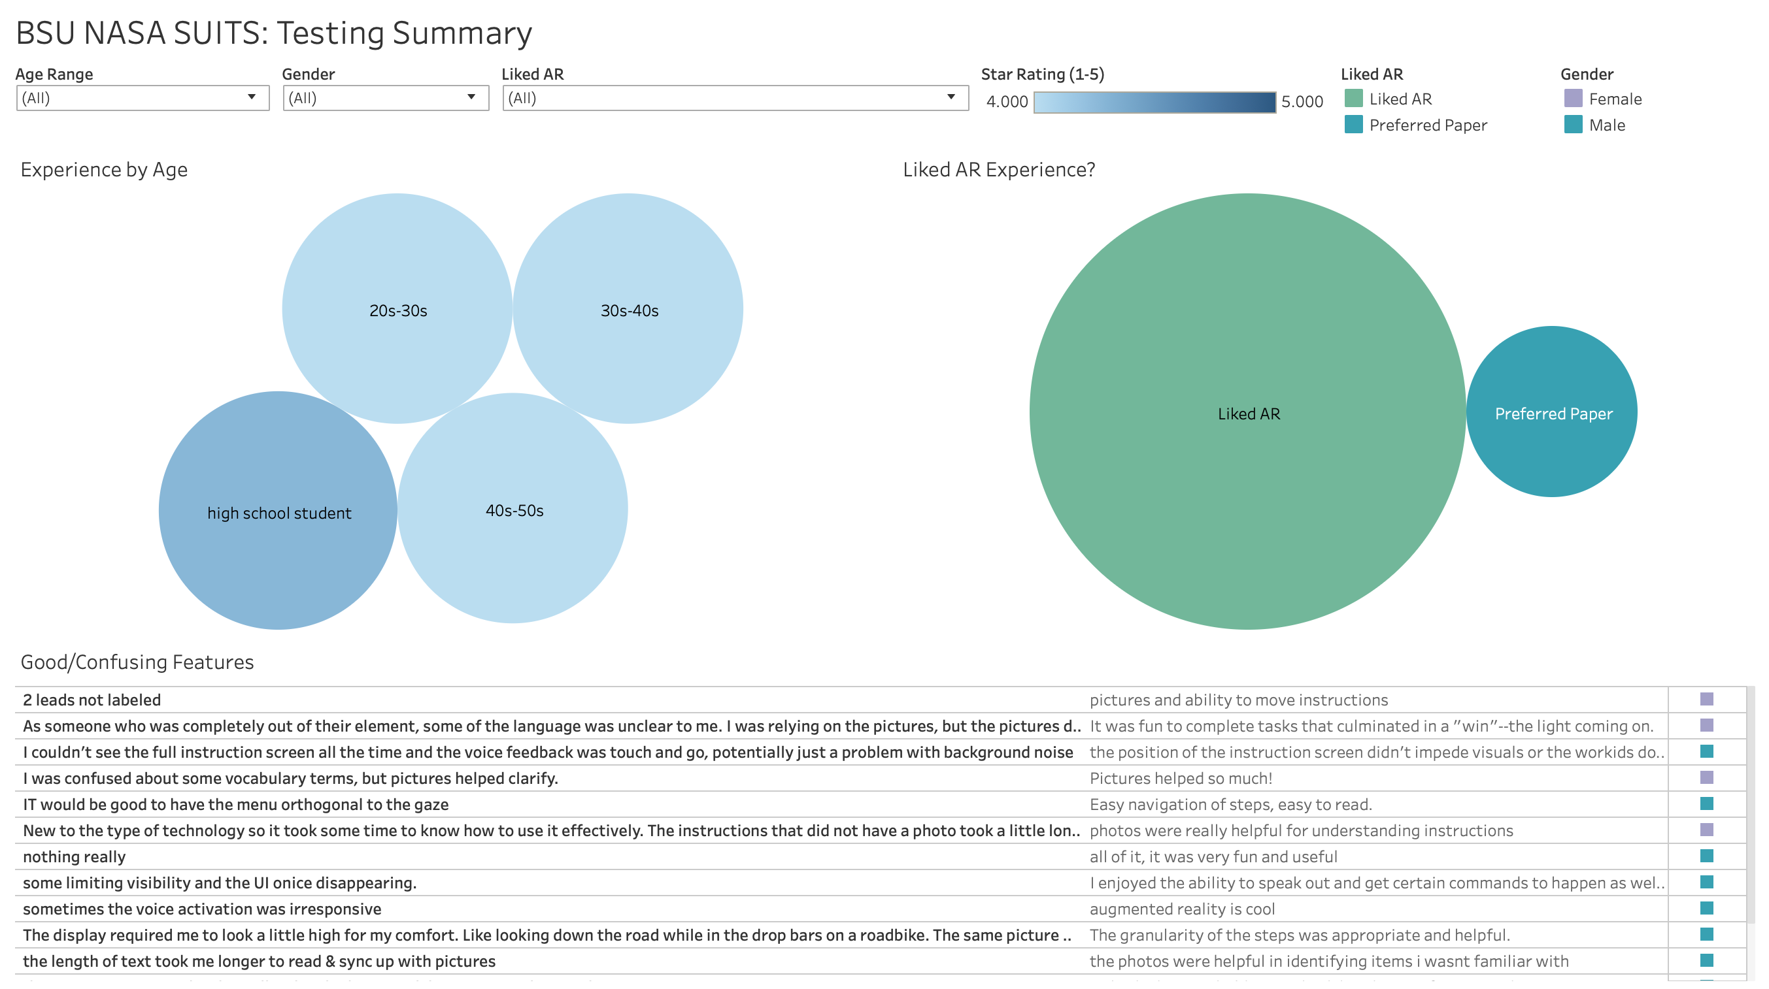1769x989 pixels.
Task: Click gender square in 'some limiting visibility' row
Action: point(1707,882)
